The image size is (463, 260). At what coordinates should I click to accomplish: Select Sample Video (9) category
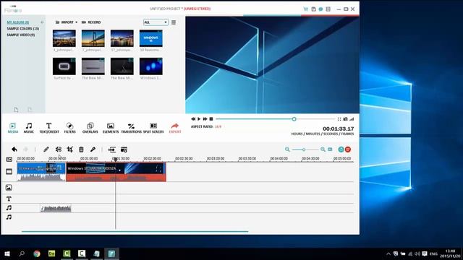tap(21, 35)
